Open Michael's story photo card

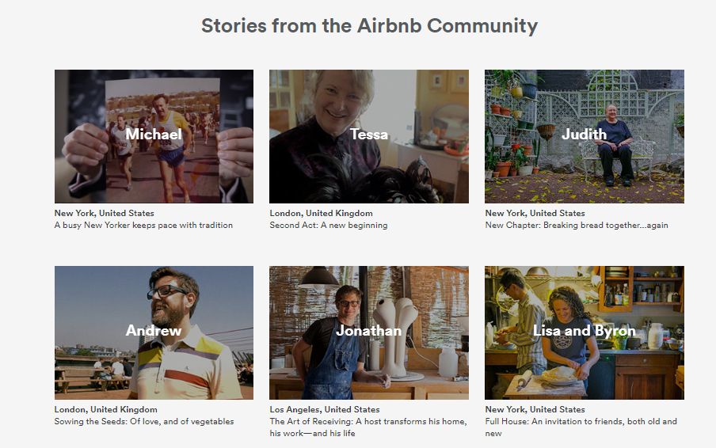[154, 136]
